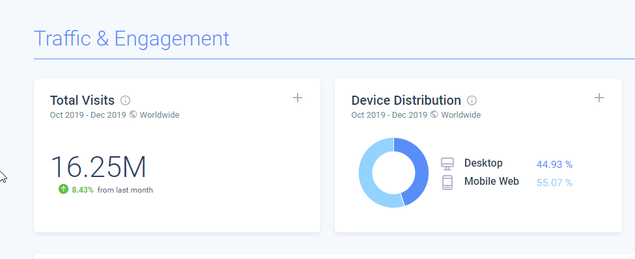Click the Device Distribution title
635x259 pixels.
(x=406, y=100)
